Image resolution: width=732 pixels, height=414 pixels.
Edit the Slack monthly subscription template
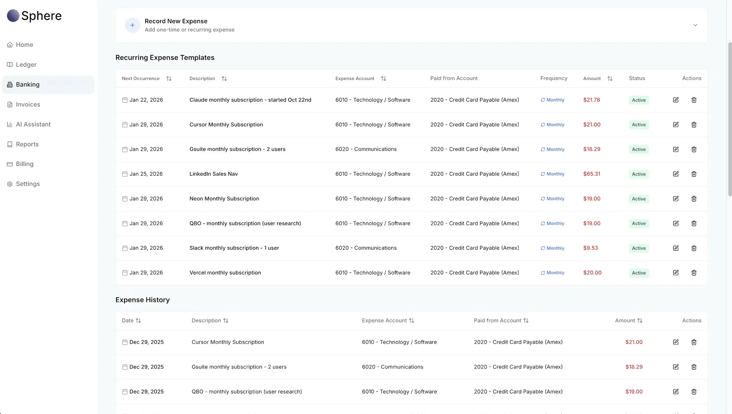coord(676,248)
